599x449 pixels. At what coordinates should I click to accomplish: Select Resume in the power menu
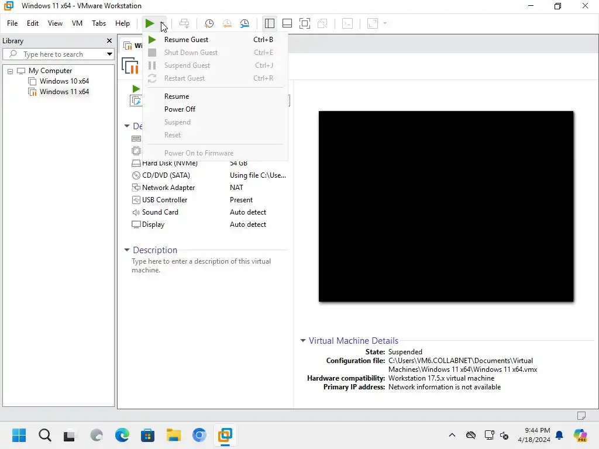point(215,96)
